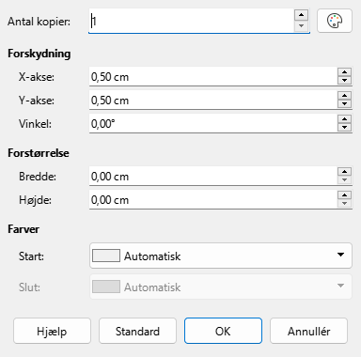
Task: Click the Hjælp button
Action: (52, 331)
